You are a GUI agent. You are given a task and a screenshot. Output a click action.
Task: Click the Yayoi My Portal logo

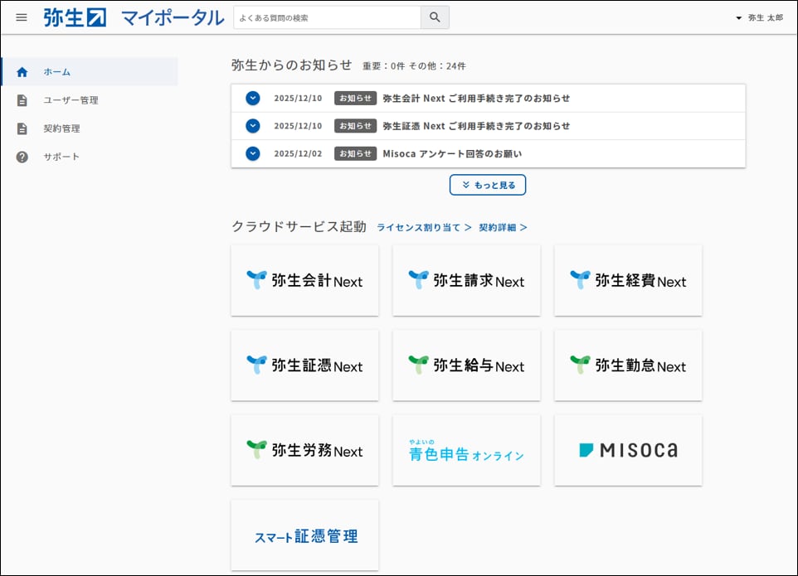[x=134, y=17]
